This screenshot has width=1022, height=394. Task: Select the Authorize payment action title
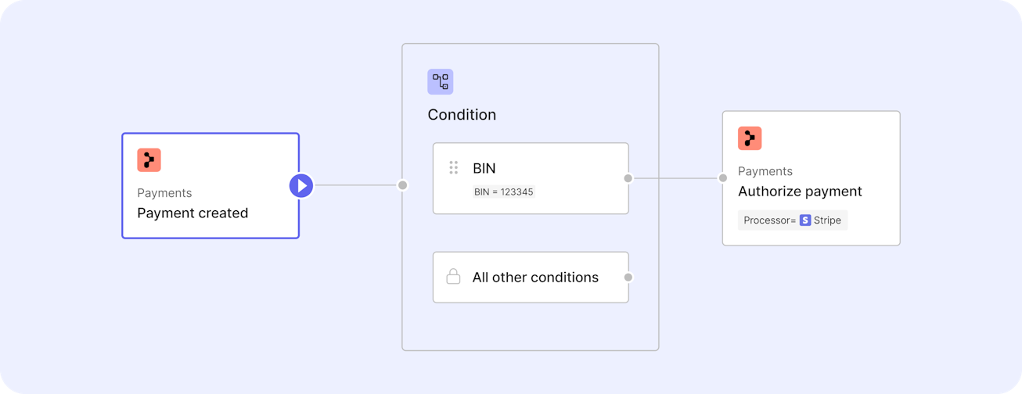pyautogui.click(x=800, y=192)
